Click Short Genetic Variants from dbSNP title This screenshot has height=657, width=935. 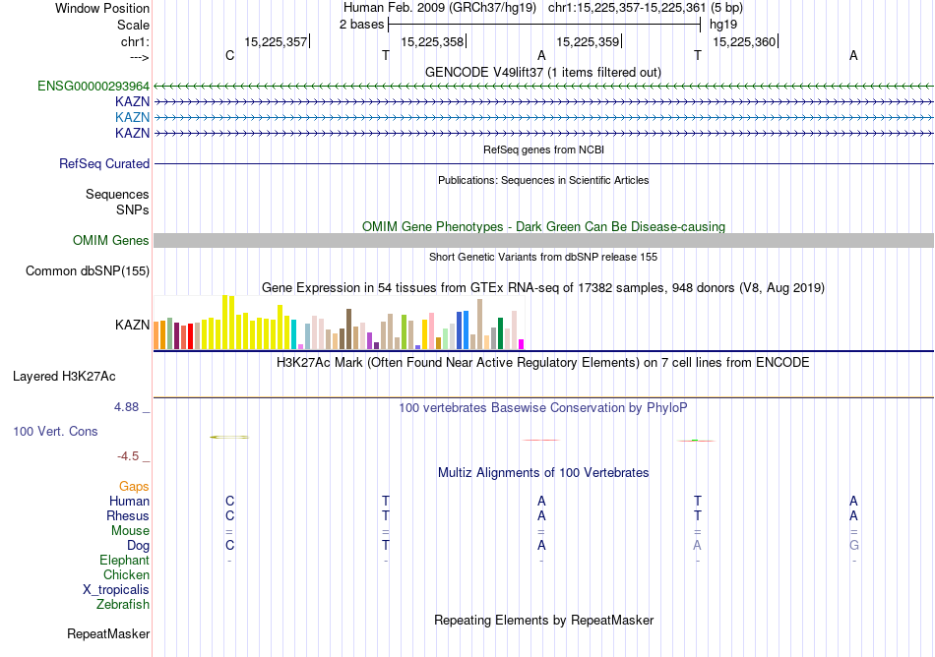point(543,257)
